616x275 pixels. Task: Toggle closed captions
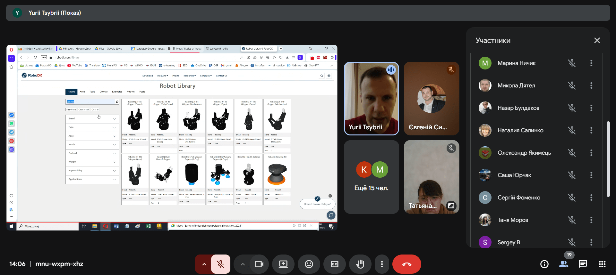(x=334, y=264)
